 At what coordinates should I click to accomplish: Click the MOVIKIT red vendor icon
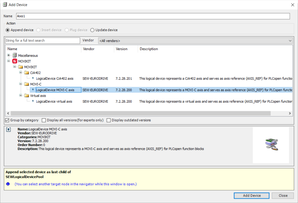tap(14, 61)
